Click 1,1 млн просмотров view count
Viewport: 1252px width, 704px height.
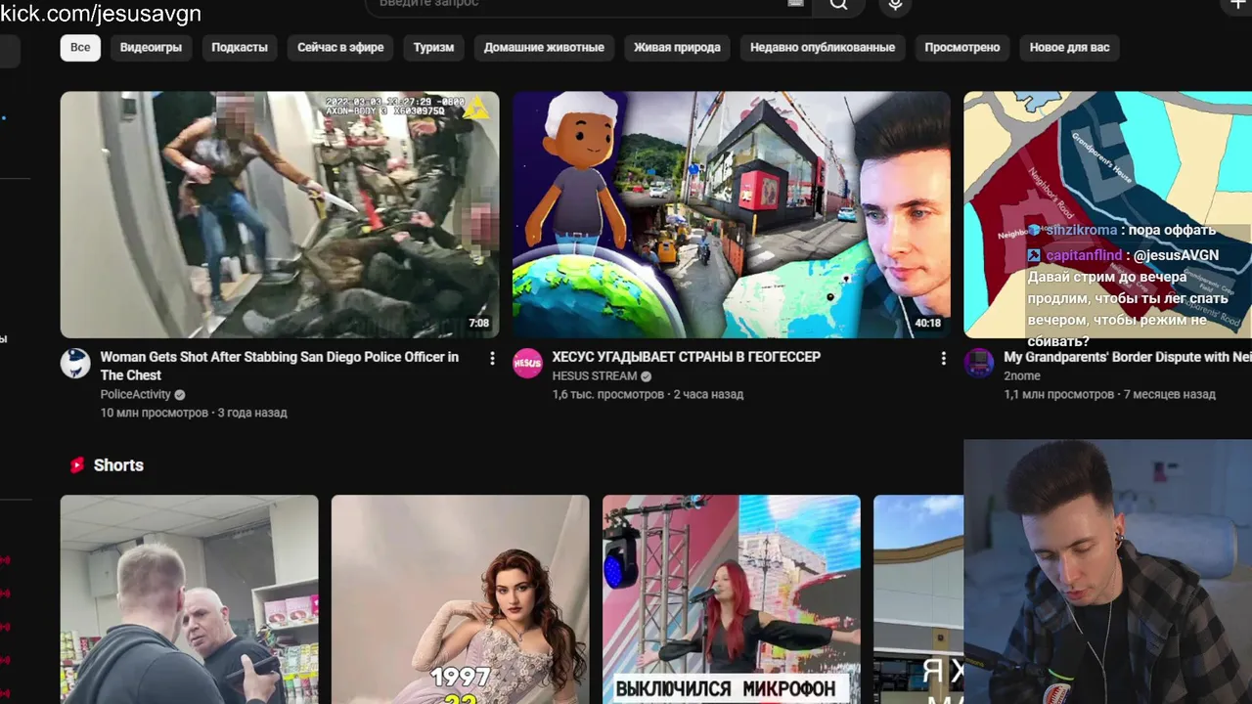[1058, 394]
